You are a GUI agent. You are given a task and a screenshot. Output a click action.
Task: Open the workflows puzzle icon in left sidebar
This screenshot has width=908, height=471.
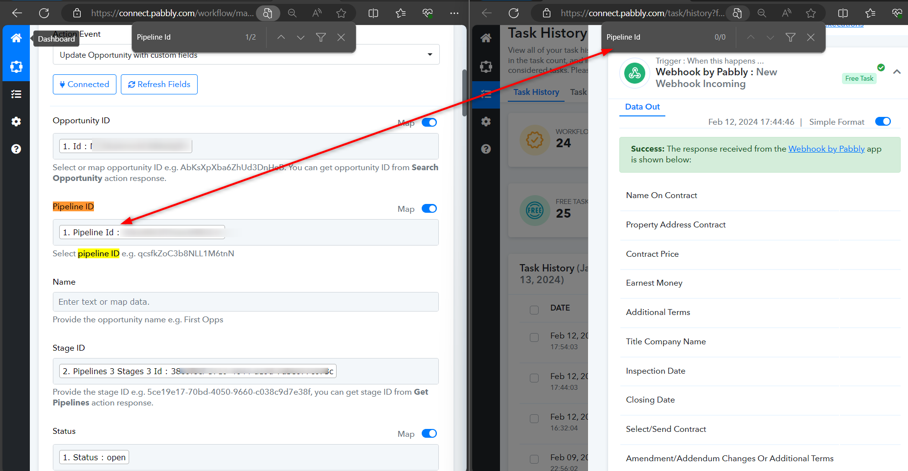tap(16, 67)
